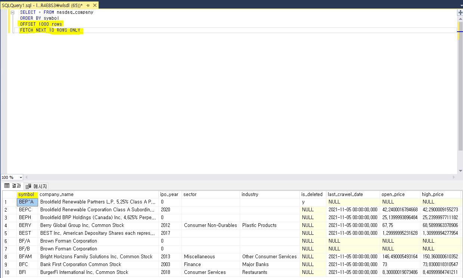
Task: Open the 100 % zoom dropdown
Action: tap(21, 178)
